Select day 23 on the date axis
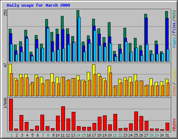Image resolution: width=178 pixels, height=139 pixels. click(125, 135)
